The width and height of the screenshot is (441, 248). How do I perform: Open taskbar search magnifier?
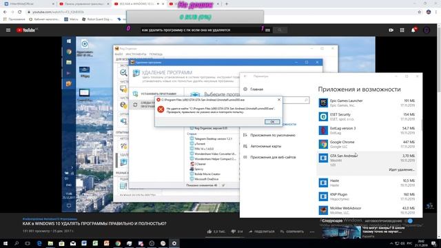[17, 243]
